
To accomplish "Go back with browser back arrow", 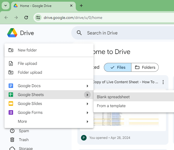I will [6, 18].
